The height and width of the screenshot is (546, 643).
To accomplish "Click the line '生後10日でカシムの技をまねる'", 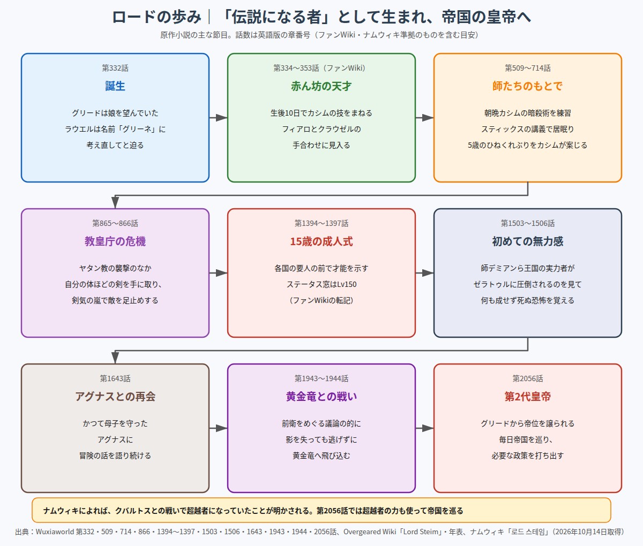I will click(x=322, y=113).
